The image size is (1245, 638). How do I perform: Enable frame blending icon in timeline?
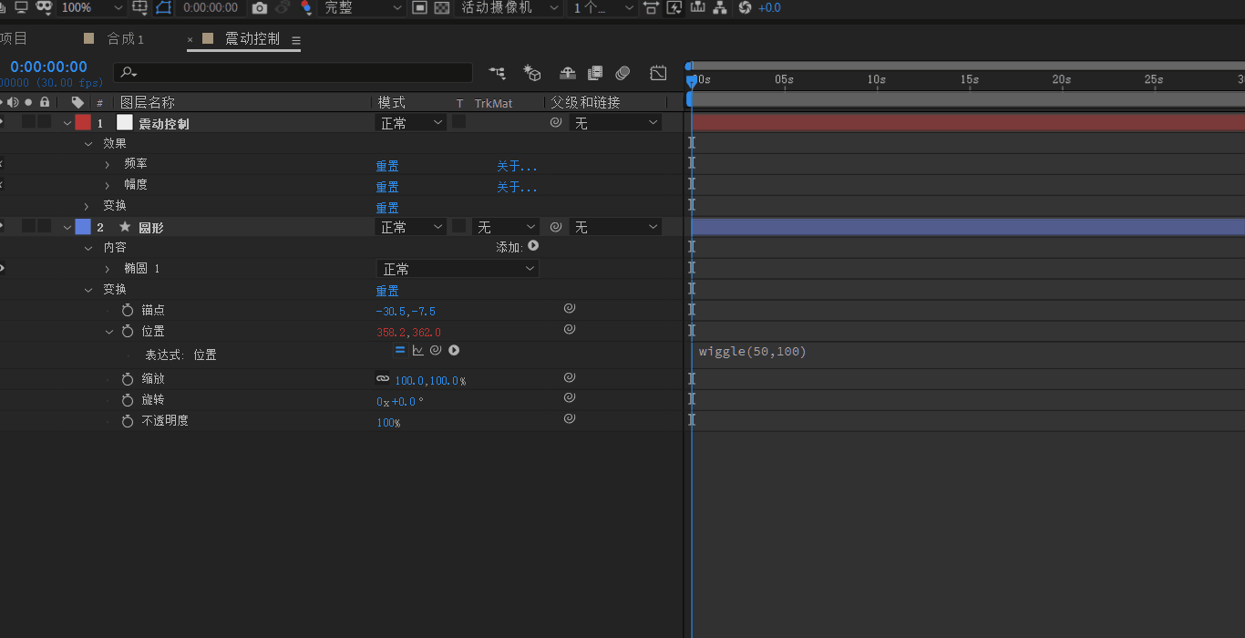tap(595, 73)
